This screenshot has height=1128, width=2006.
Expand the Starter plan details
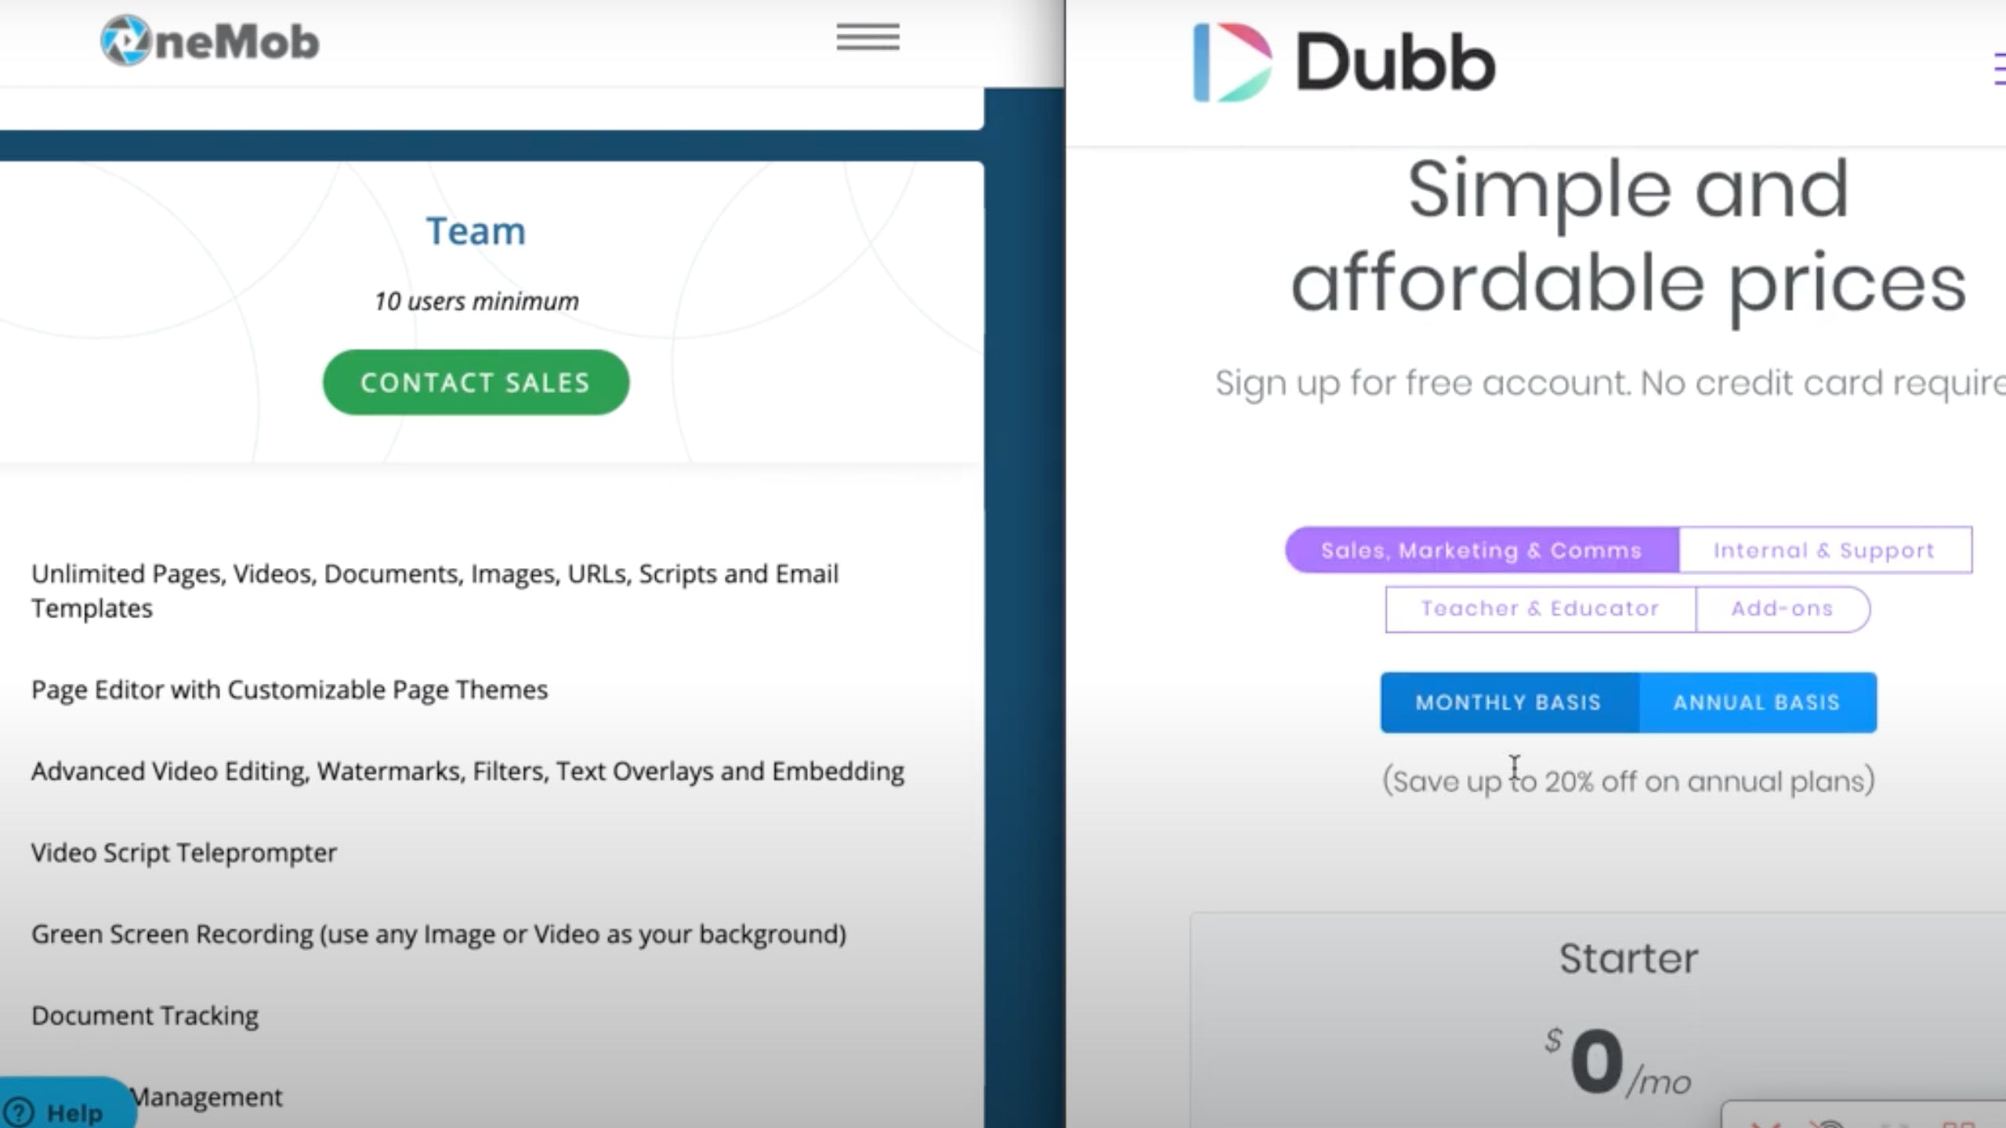point(1627,957)
